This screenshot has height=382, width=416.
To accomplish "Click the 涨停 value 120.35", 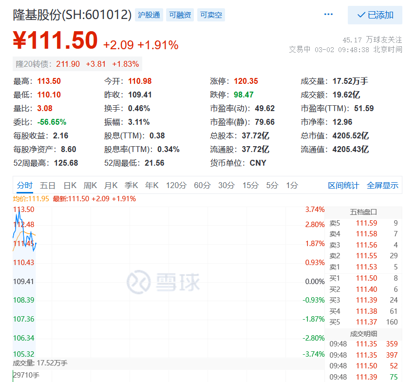I will 246,81.
